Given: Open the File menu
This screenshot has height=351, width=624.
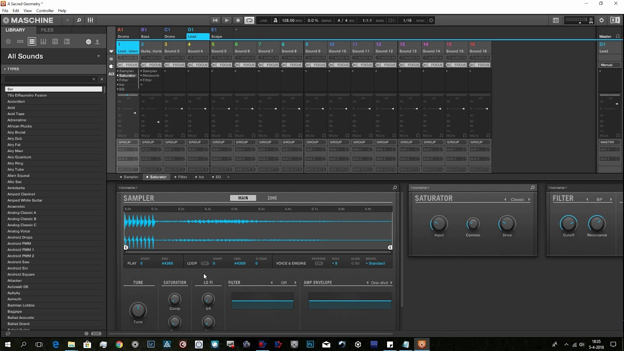Looking at the screenshot, I should [5, 10].
